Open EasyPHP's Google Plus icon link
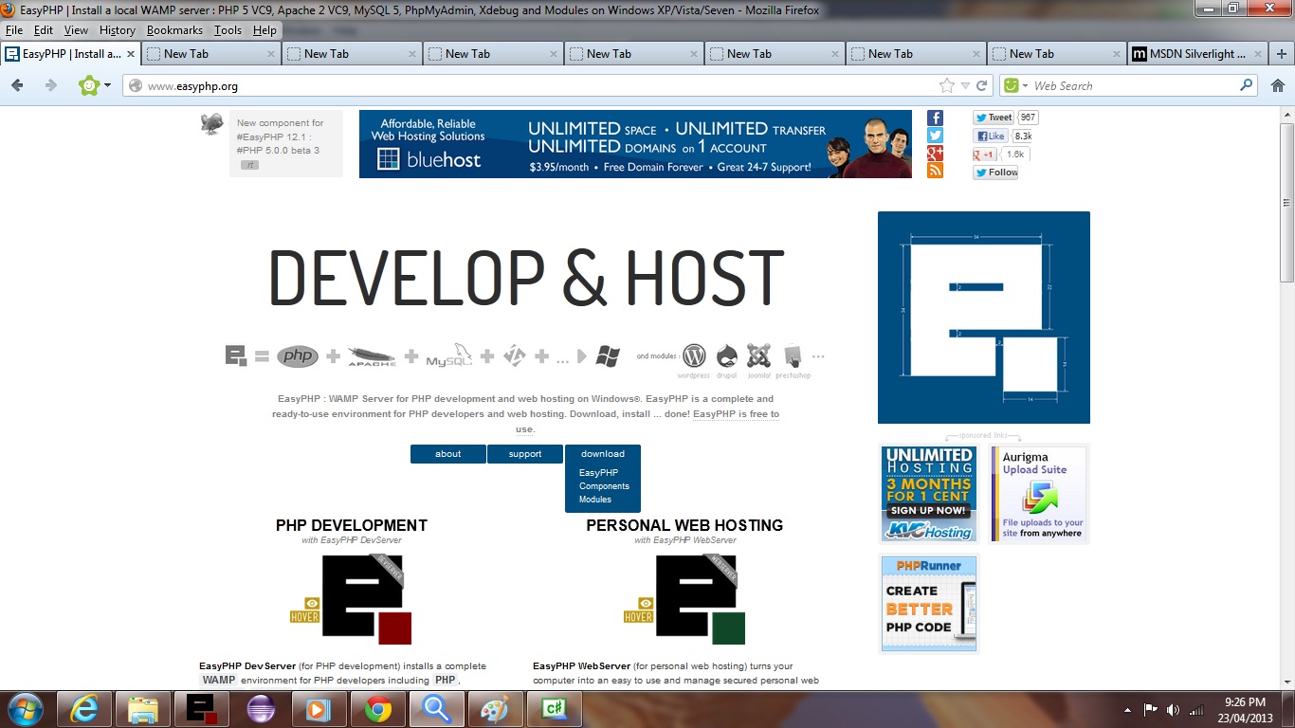1295x728 pixels. [x=935, y=153]
